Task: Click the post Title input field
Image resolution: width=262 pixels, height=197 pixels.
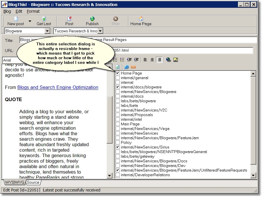Action: click(x=138, y=40)
